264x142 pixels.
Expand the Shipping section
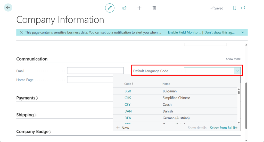27,115
